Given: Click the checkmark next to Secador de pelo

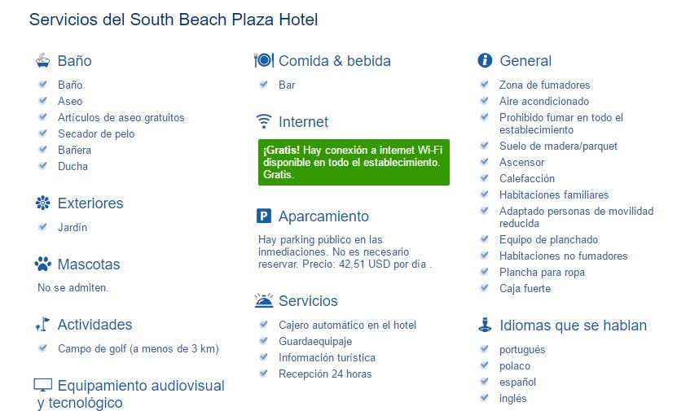Looking at the screenshot, I should [x=42, y=133].
